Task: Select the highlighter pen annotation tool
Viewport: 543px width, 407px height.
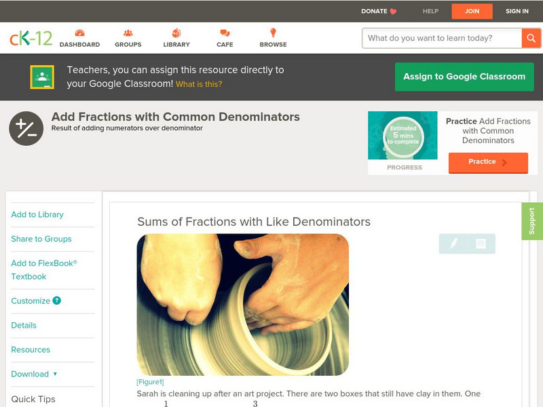Action: 453,244
